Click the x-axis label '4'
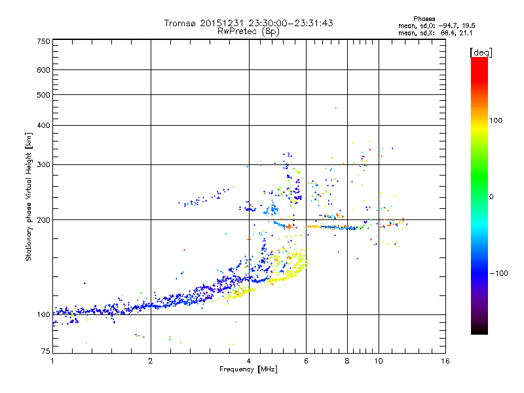The image size is (524, 393). pos(249,361)
